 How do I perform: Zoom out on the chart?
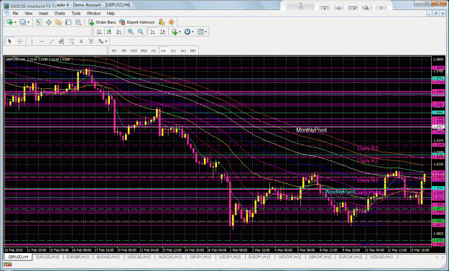[x=140, y=32]
